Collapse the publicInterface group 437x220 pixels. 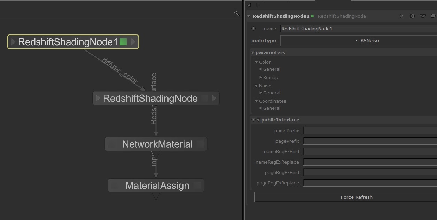click(258, 120)
